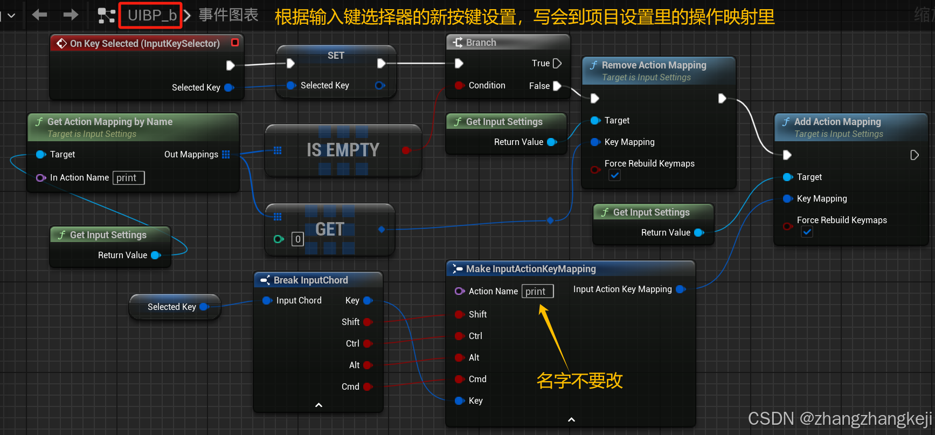Go back with the left navigation arrow
Viewport: 935px width, 435px height.
click(39, 15)
